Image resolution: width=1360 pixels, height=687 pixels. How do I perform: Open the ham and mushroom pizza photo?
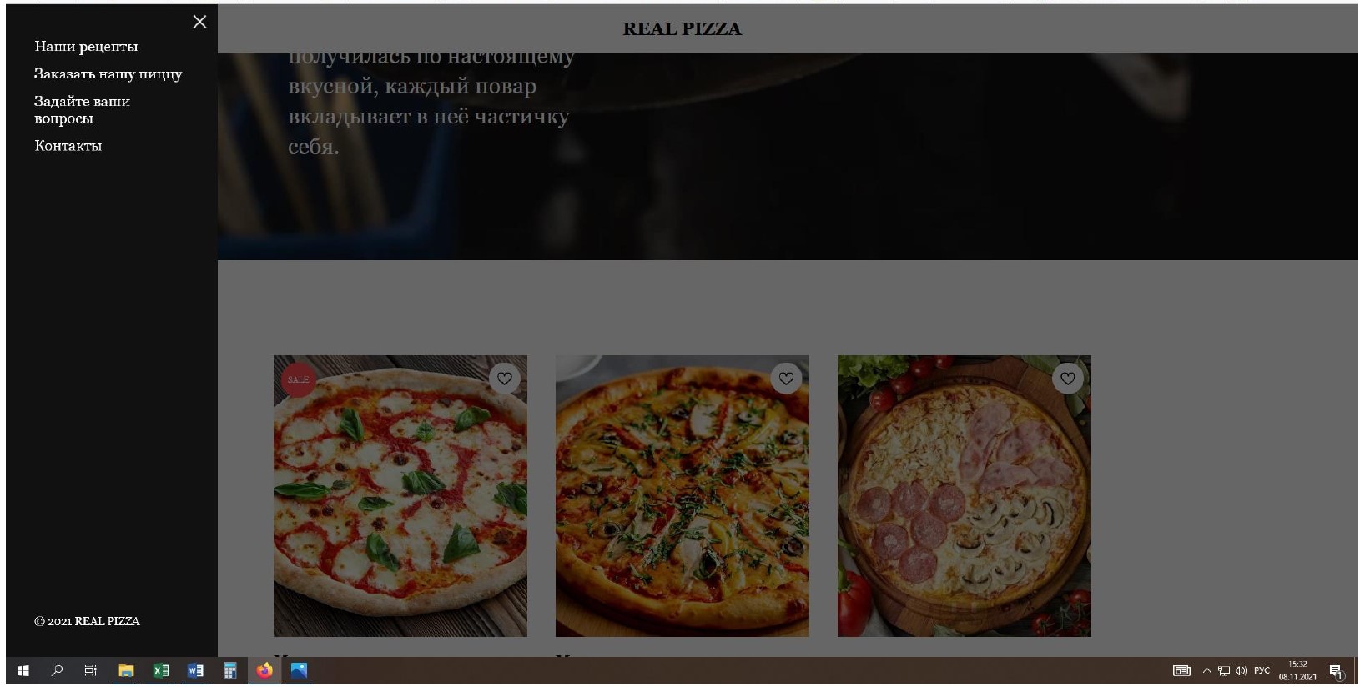coord(965,496)
